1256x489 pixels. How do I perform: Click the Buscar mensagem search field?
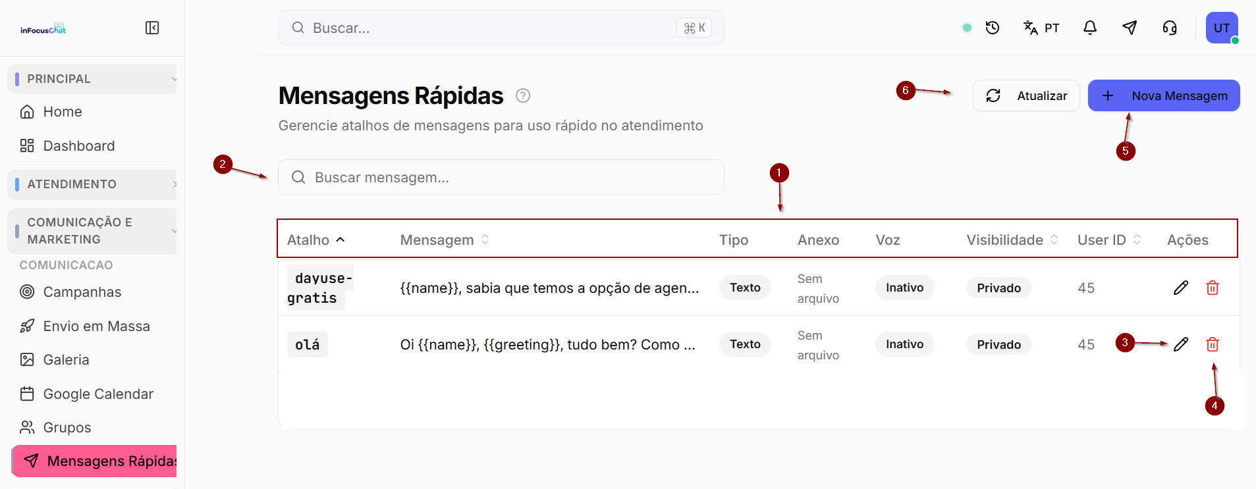(501, 177)
